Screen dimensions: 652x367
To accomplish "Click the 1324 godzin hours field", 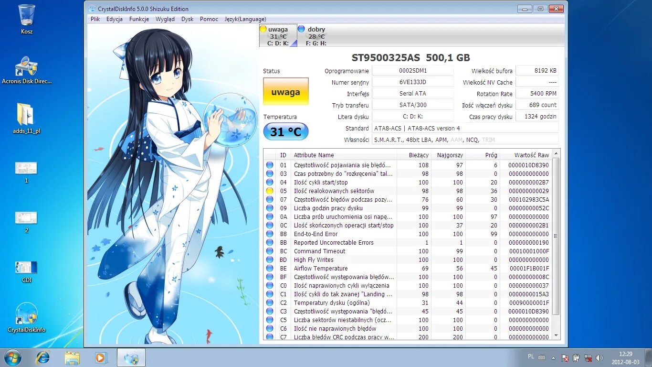I will point(537,117).
